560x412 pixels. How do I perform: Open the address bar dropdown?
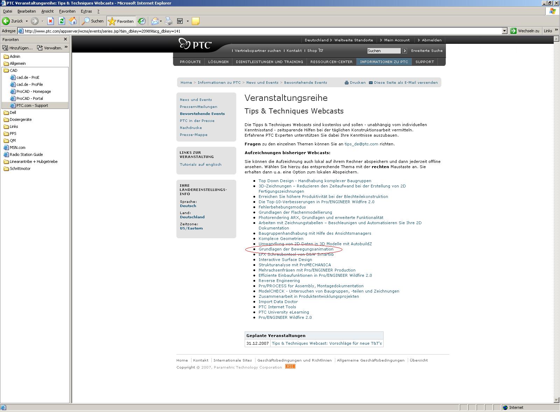(504, 31)
